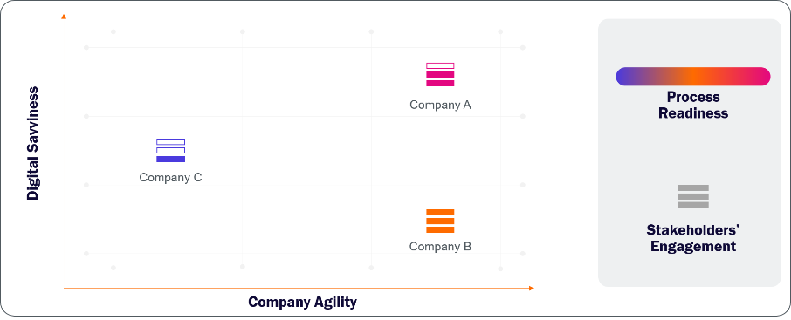This screenshot has height=320, width=791.
Task: Click the Company Agility axis label
Action: pyautogui.click(x=302, y=303)
